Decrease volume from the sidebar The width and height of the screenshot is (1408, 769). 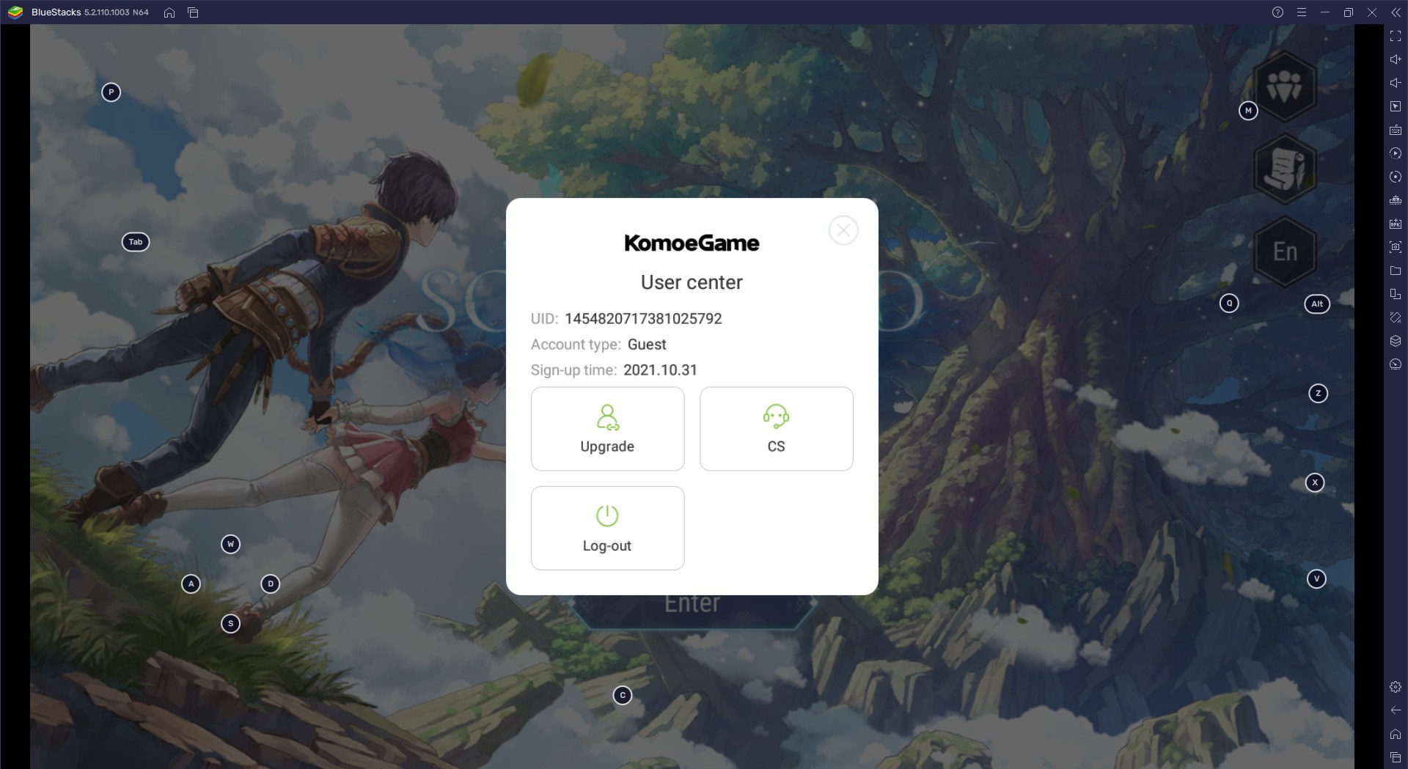1396,83
